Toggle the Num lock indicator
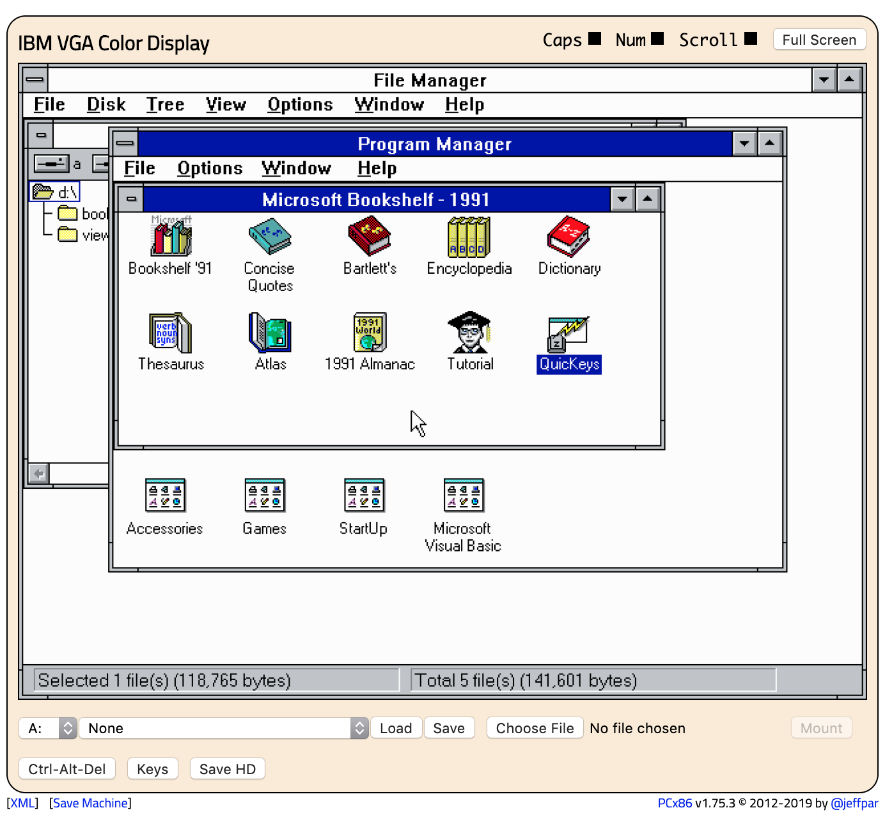Viewport: 885px width, 817px height. pyautogui.click(x=657, y=38)
